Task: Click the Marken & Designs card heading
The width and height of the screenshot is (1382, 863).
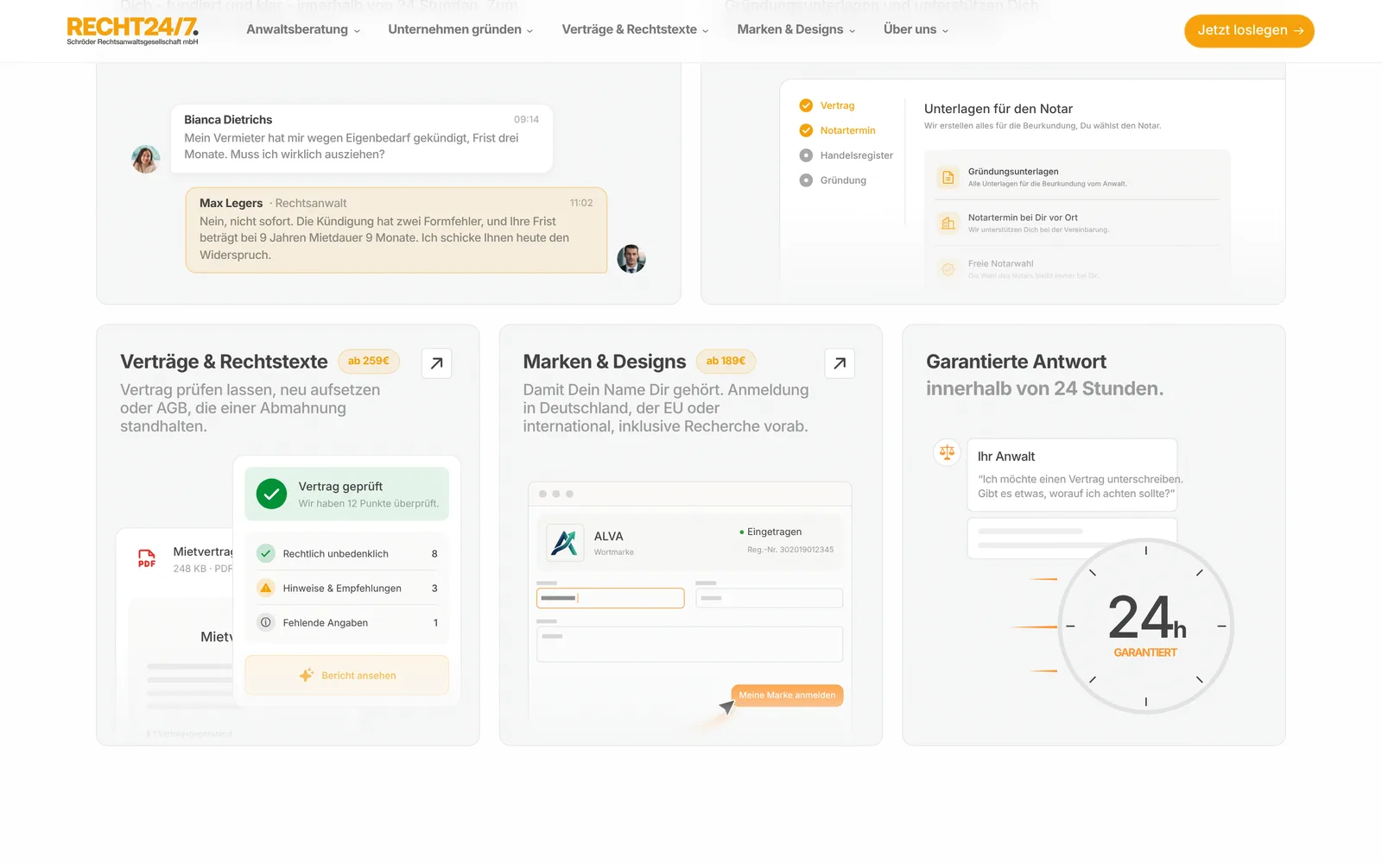Action: (x=605, y=362)
